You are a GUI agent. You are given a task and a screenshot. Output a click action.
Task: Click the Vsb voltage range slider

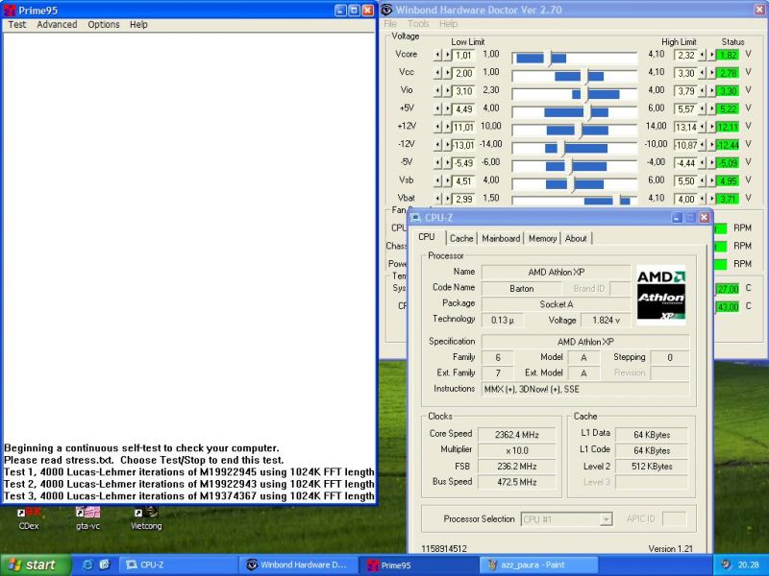[x=574, y=184]
